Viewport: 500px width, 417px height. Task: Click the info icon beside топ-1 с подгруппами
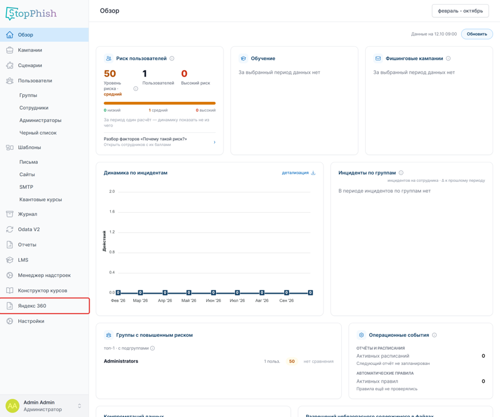pyautogui.click(x=153, y=348)
